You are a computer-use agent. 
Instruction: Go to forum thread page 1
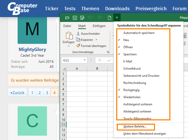(x=32, y=93)
